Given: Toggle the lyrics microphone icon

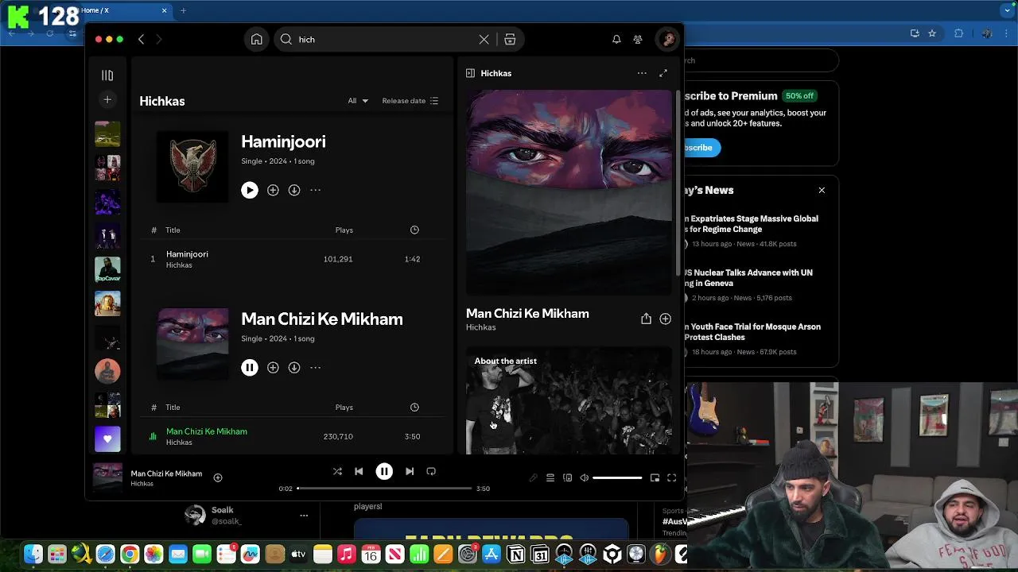Looking at the screenshot, I should click(533, 477).
